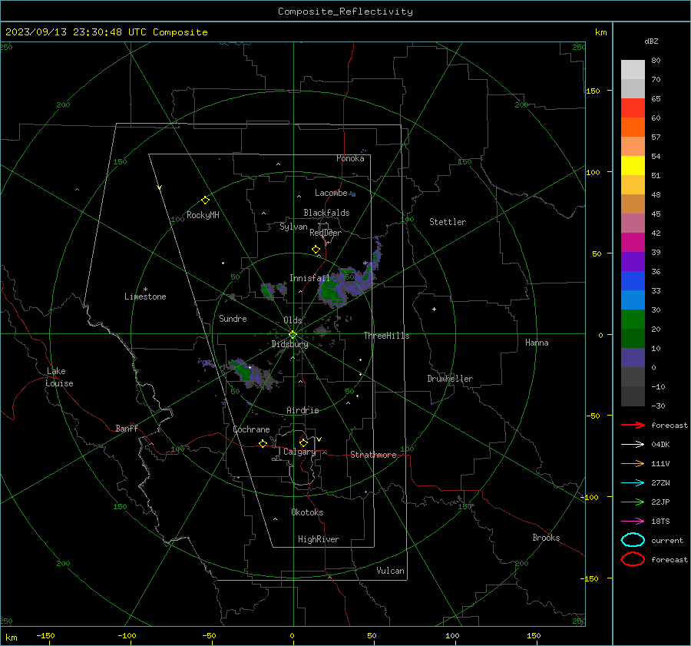Click the Innisfail city label
Screen dimensions: 691x646
pos(309,278)
